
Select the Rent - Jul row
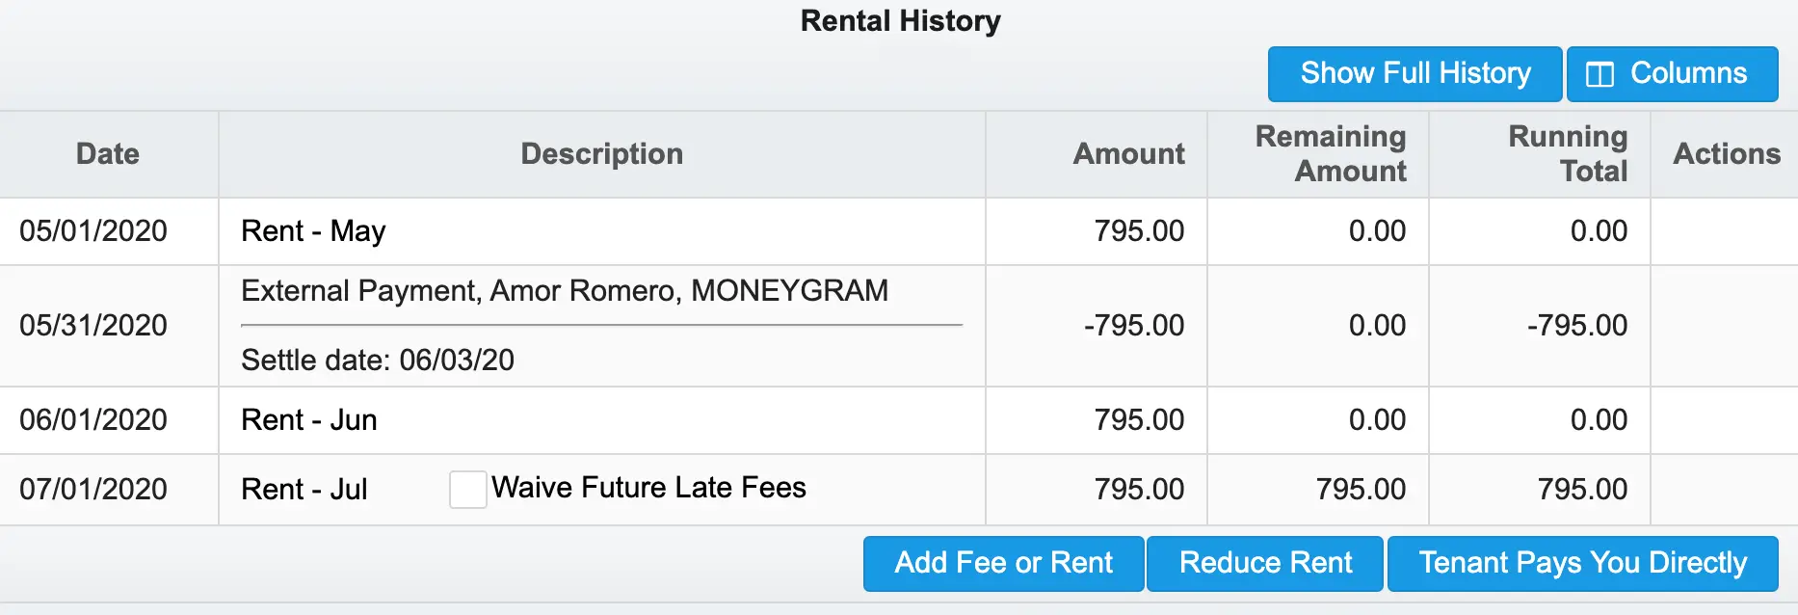tap(304, 490)
